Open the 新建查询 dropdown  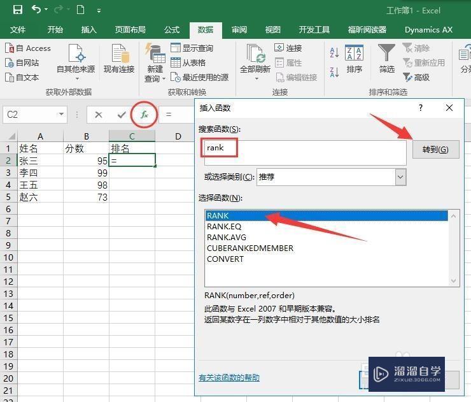pyautogui.click(x=155, y=62)
